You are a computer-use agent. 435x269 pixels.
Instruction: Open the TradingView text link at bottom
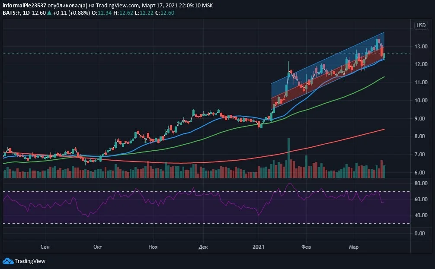30,261
